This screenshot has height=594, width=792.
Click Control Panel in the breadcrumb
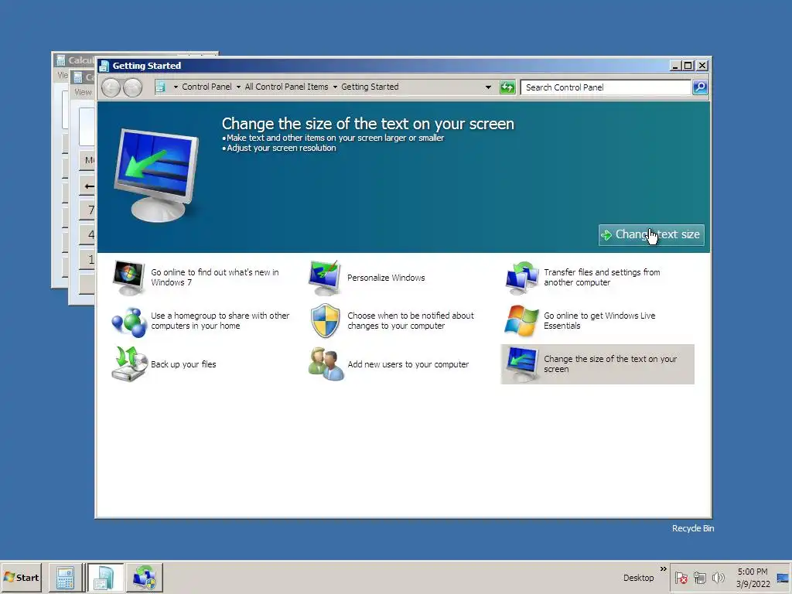click(x=207, y=87)
